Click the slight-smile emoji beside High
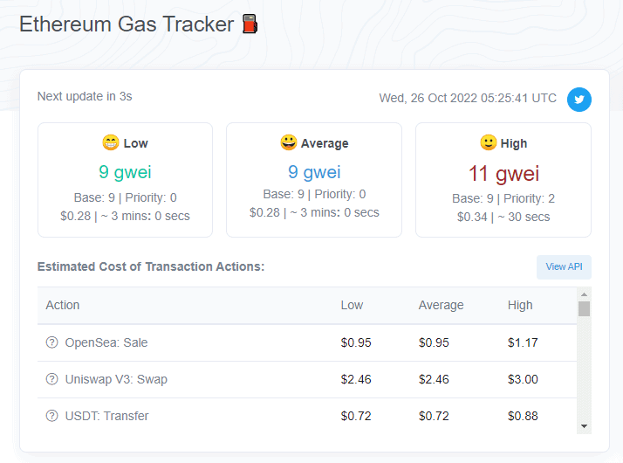The height and width of the screenshot is (463, 623). click(x=489, y=142)
